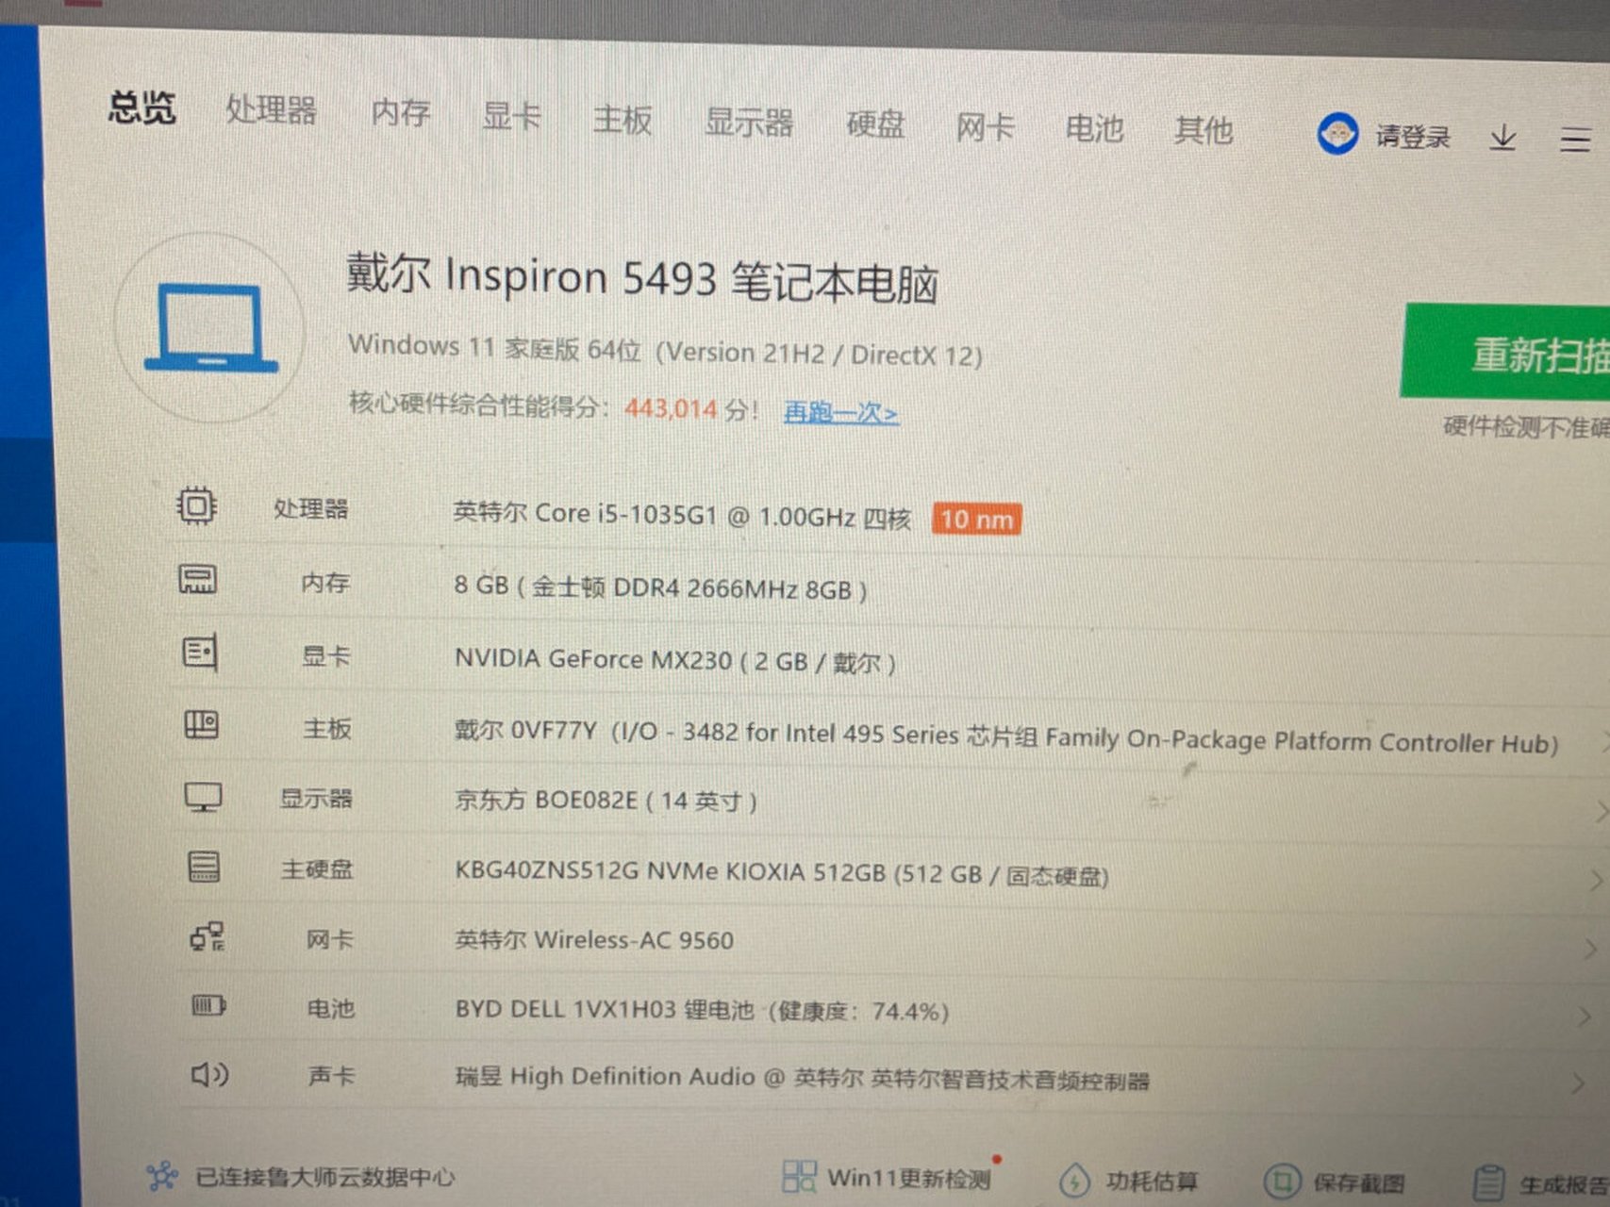Select the 英特尔 Core i5-1035G1 processor text
The image size is (1610, 1207).
pos(682,515)
